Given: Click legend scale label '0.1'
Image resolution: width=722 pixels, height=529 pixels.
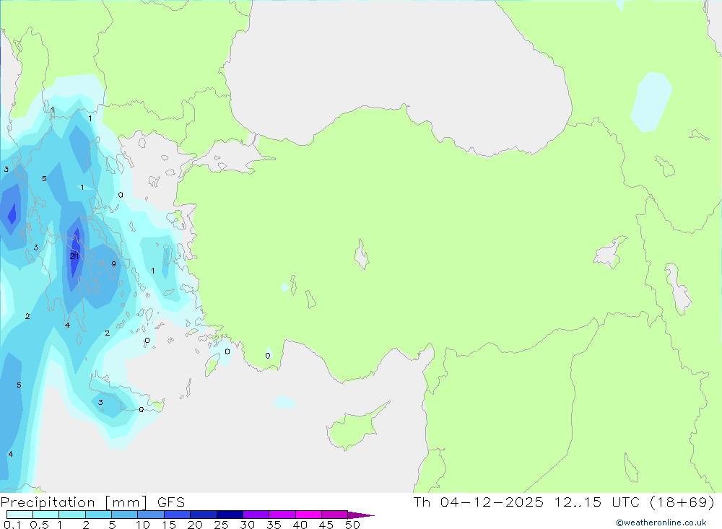Looking at the screenshot, I should (x=12, y=525).
